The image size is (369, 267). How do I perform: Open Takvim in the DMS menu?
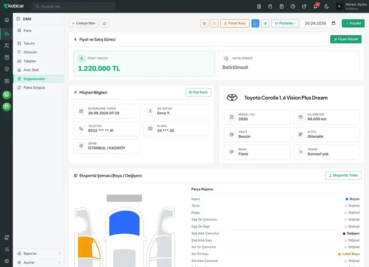click(39, 43)
